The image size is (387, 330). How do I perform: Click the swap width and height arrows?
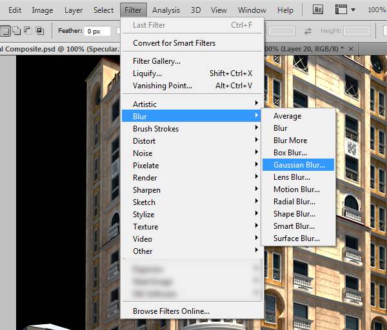[x=308, y=31]
